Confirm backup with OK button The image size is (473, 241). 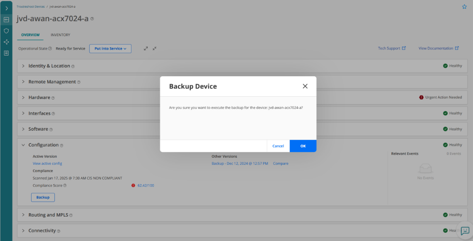(303, 146)
